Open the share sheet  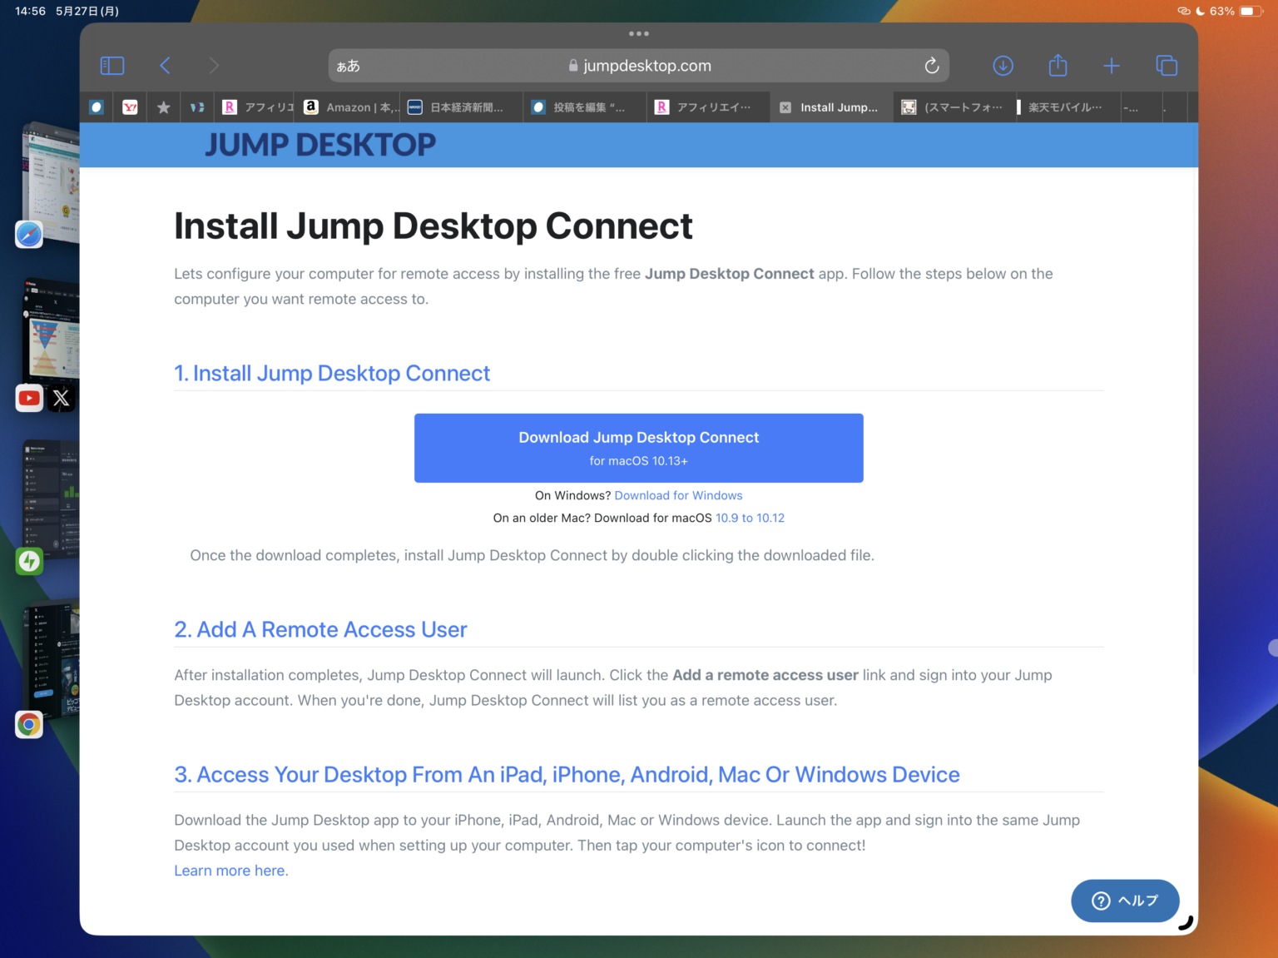pyautogui.click(x=1058, y=66)
